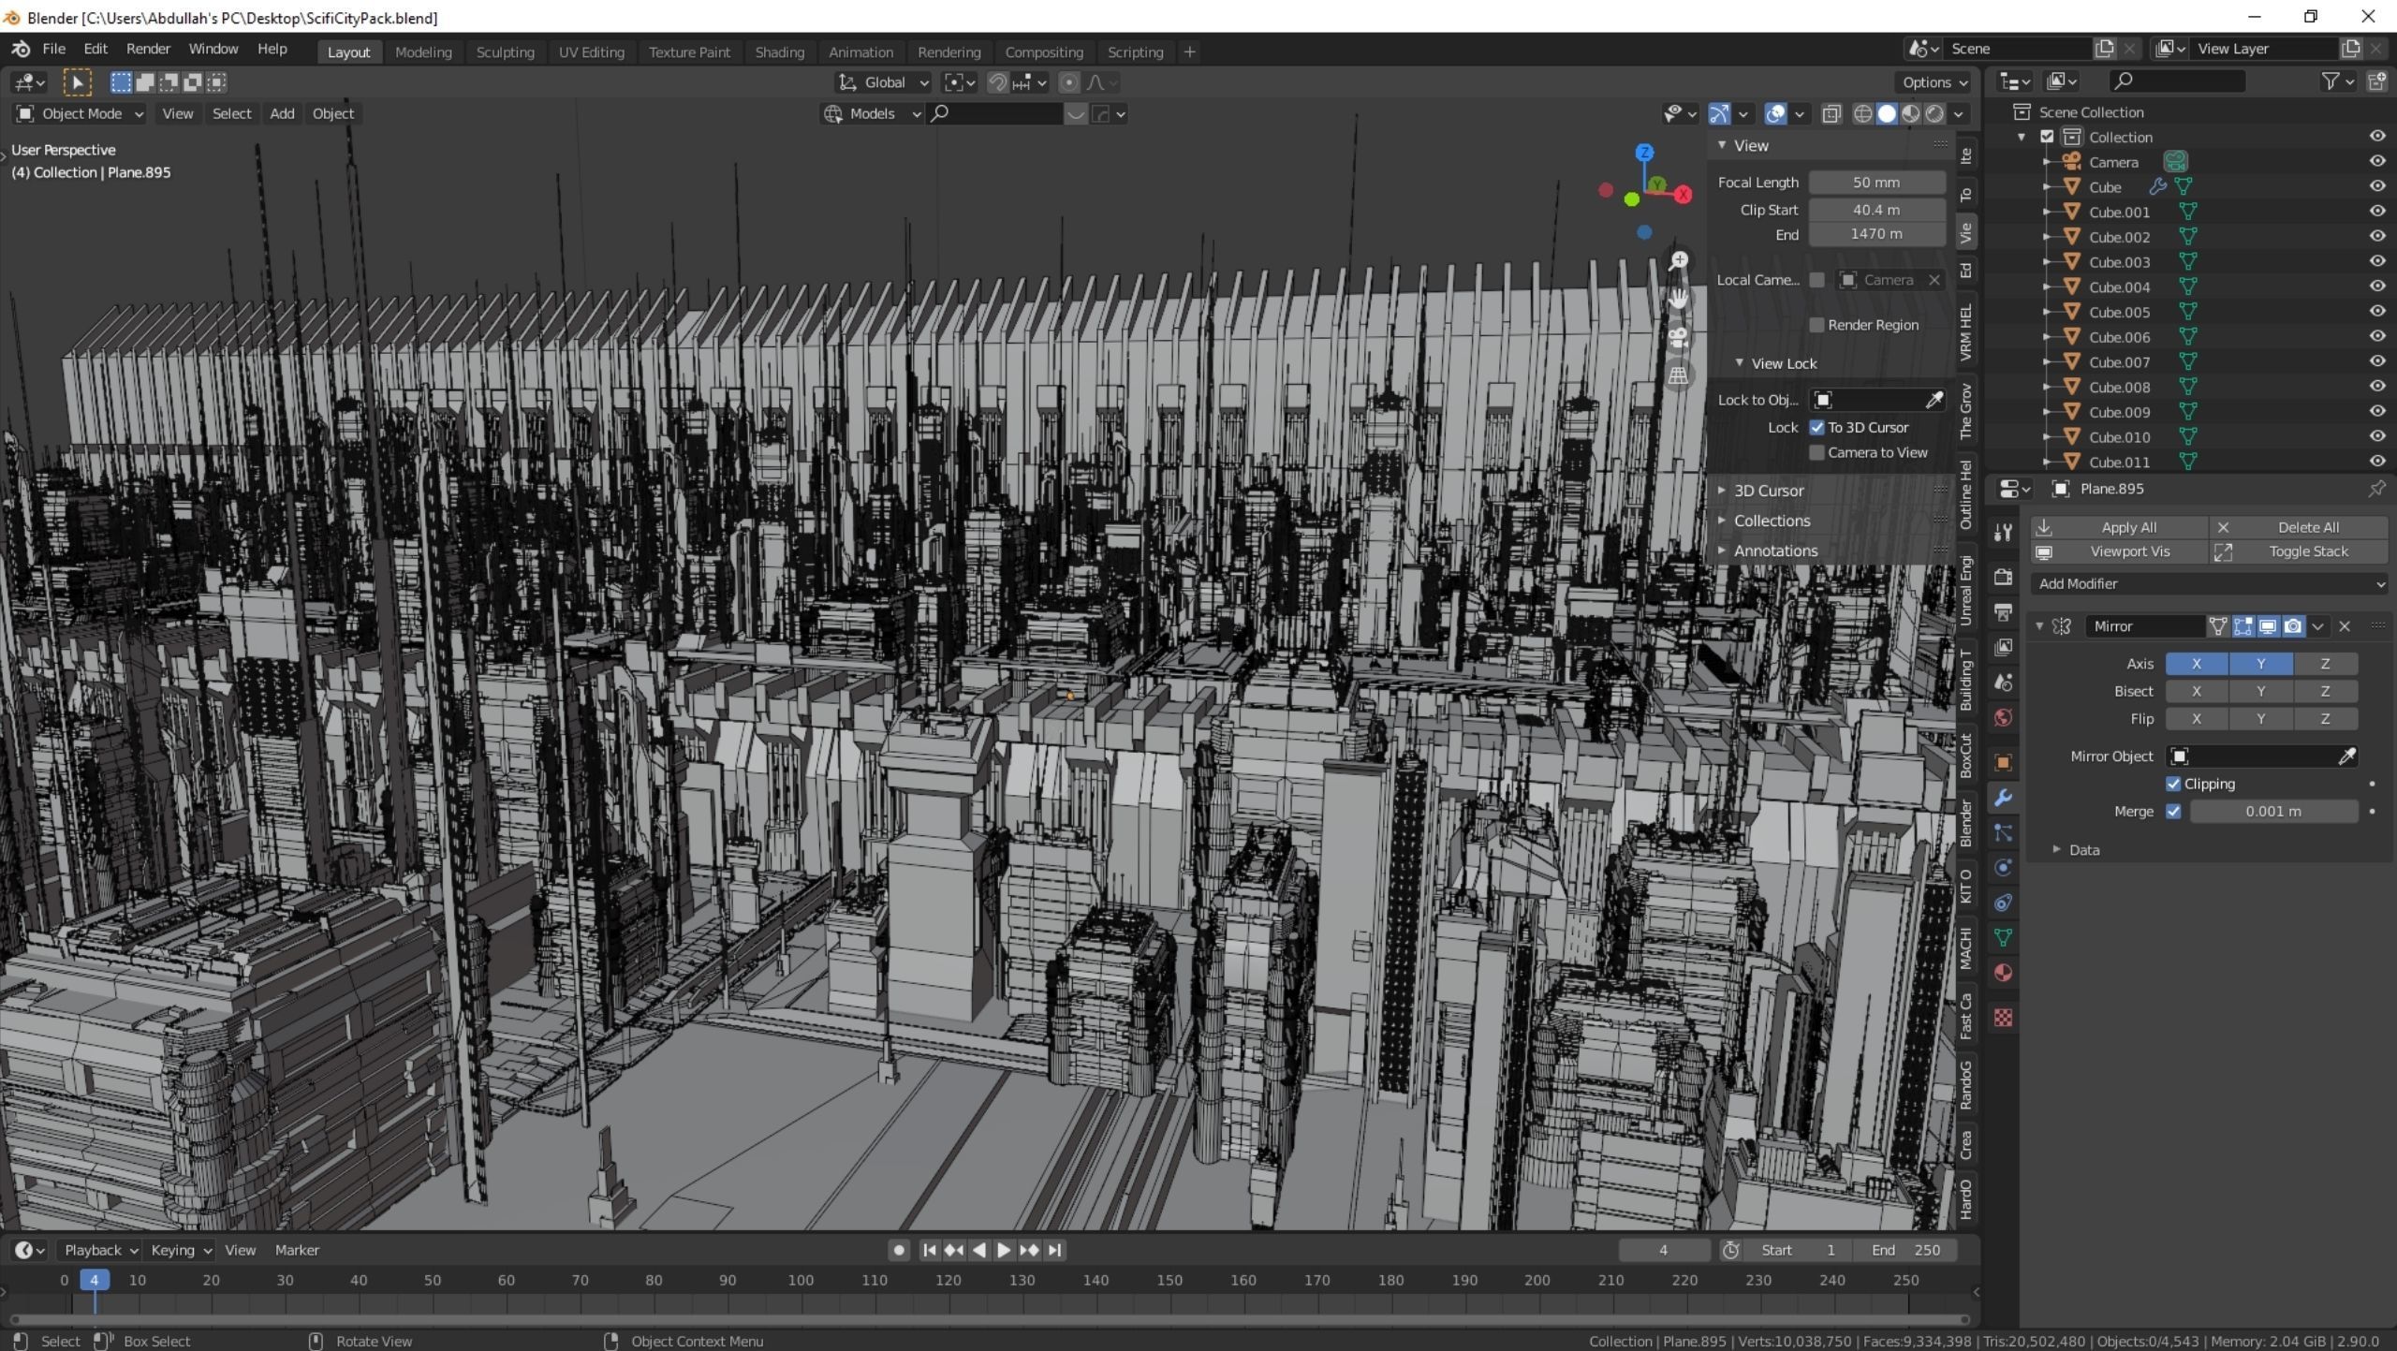Open the Options dropdown
The image size is (2397, 1351).
point(1934,82)
